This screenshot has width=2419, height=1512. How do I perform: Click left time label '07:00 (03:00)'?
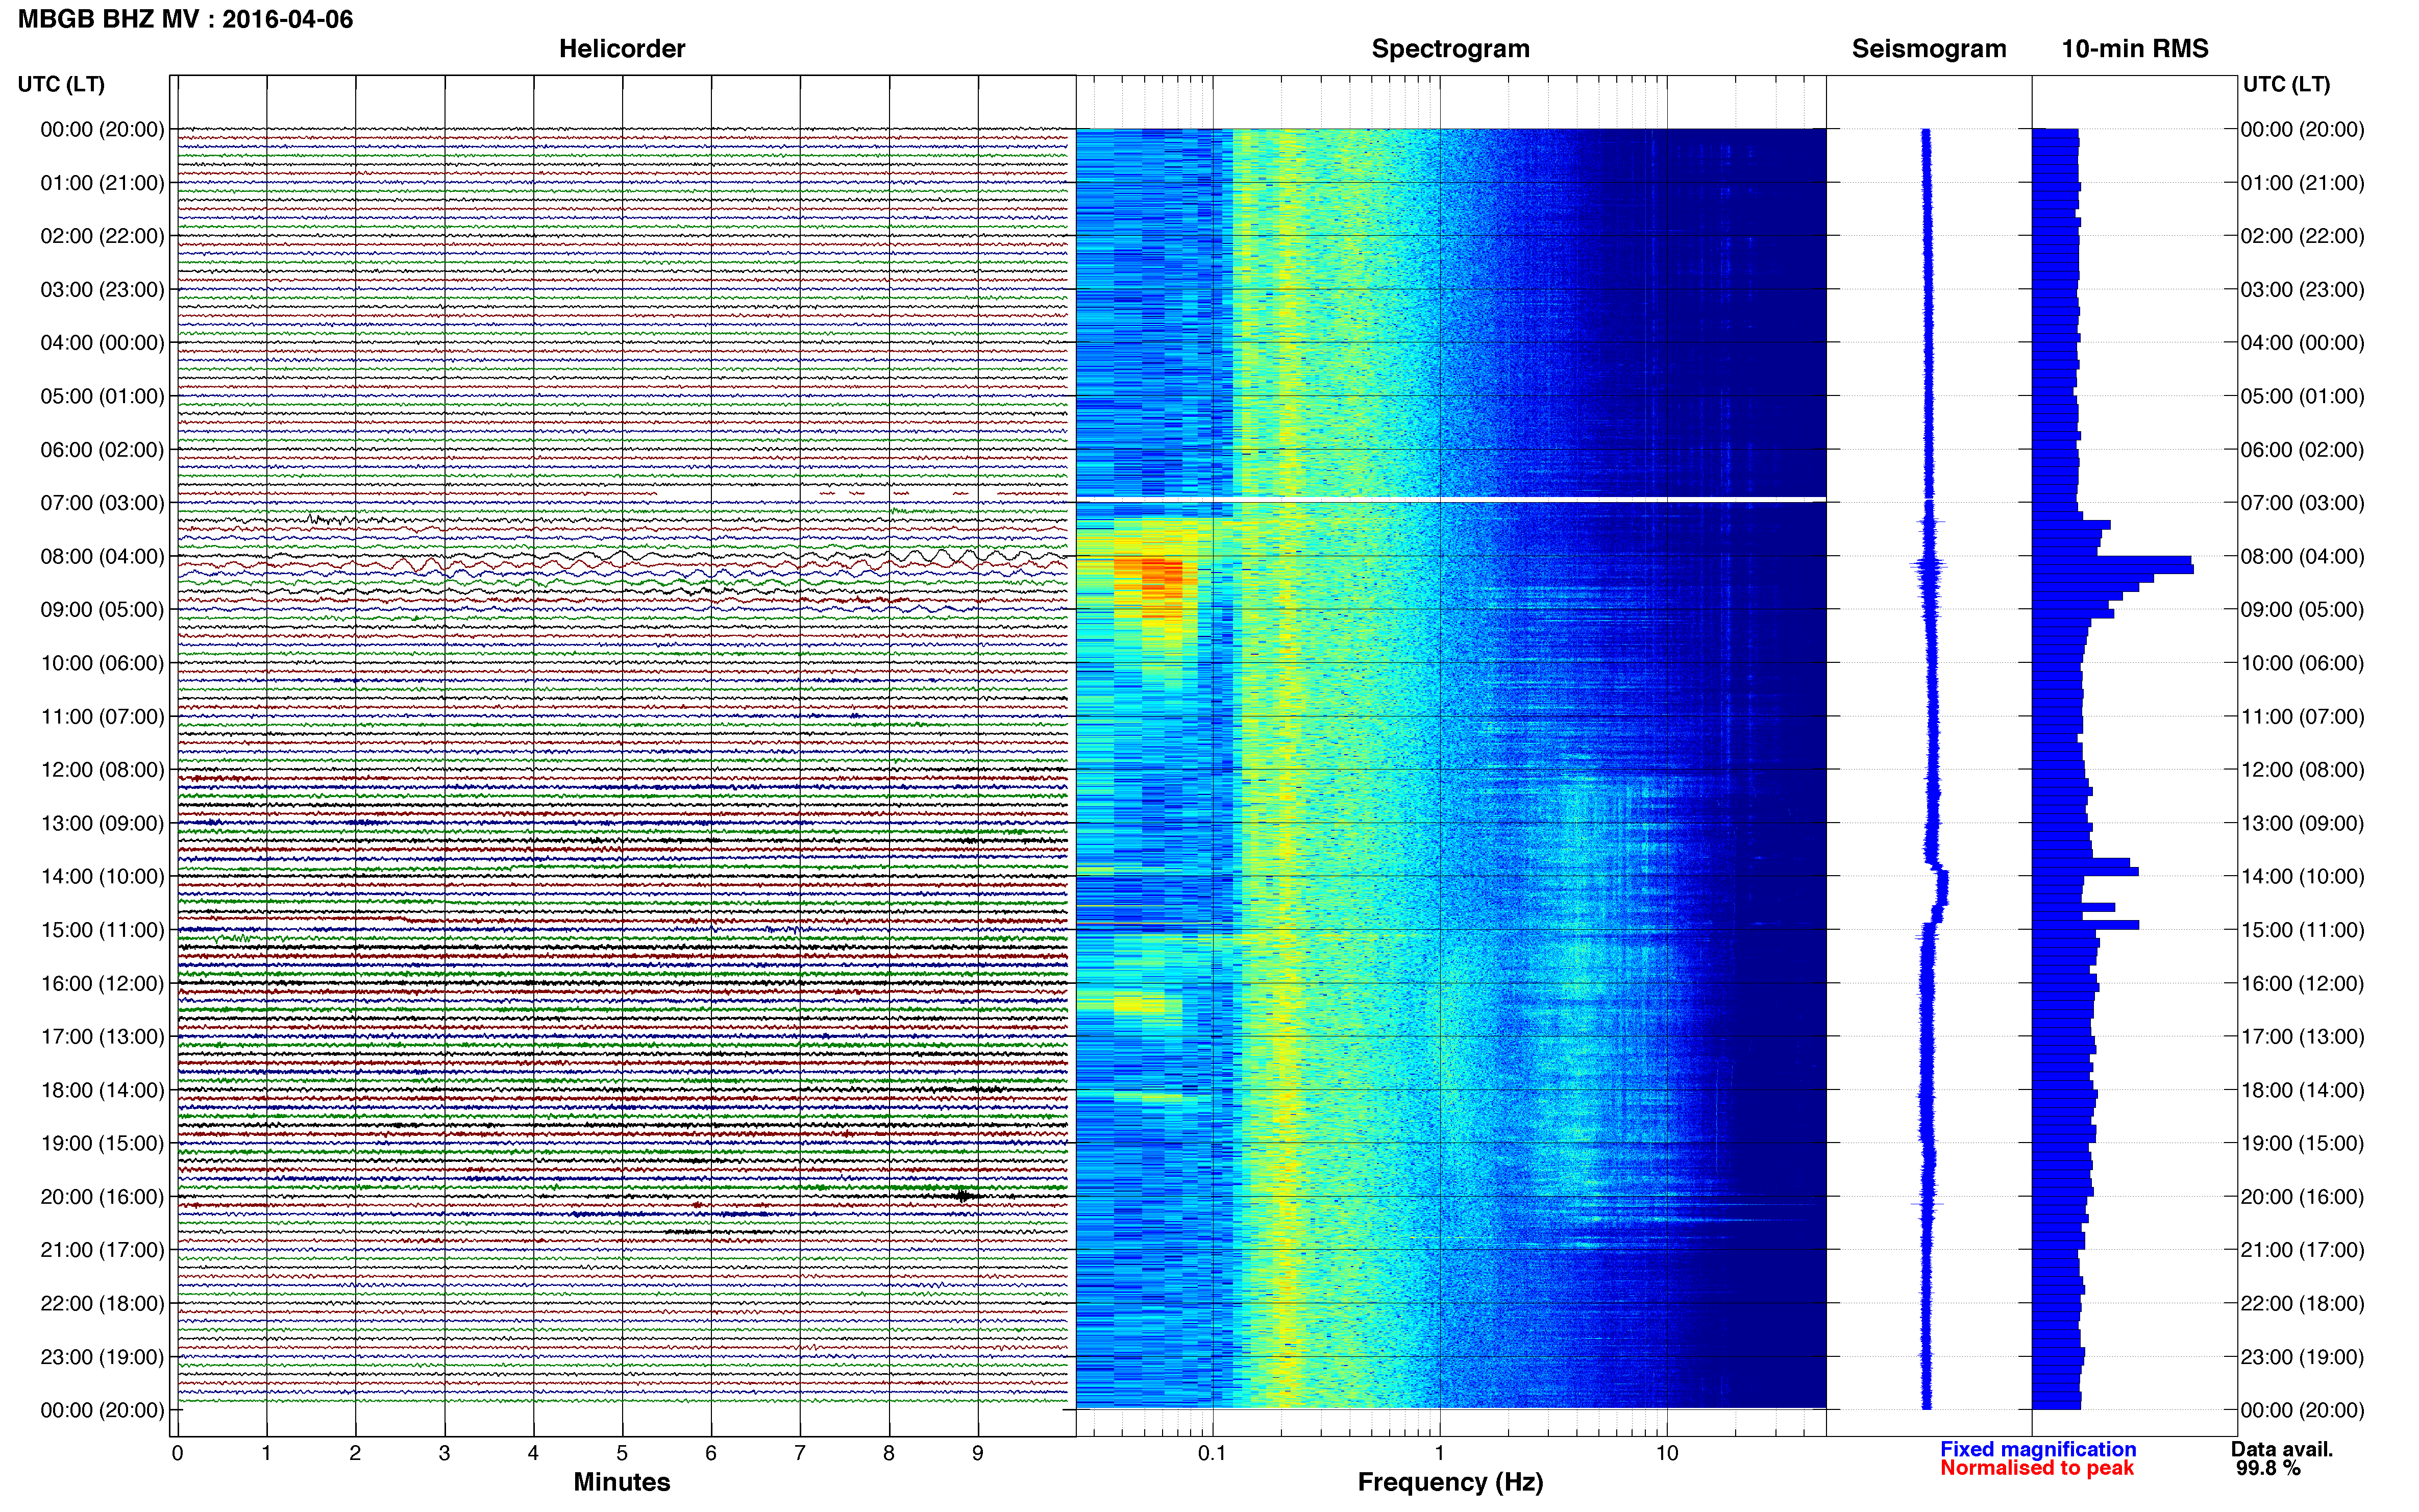(x=102, y=503)
